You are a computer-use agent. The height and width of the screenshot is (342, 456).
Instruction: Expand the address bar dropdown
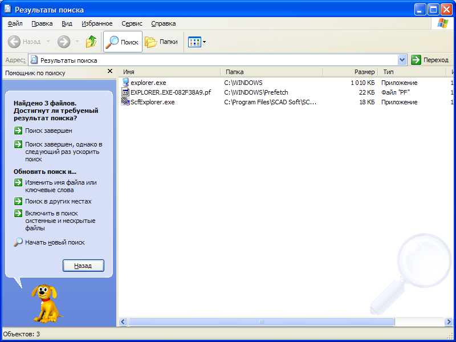[x=402, y=60]
